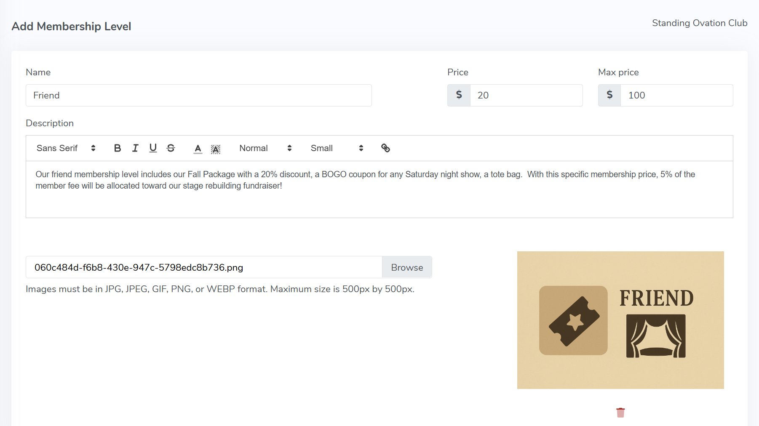Insert a hyperlink using the link icon
Image resolution: width=759 pixels, height=426 pixels.
(x=385, y=148)
